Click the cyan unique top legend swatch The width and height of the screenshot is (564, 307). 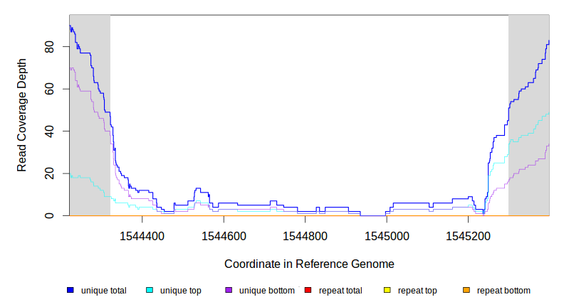150,291
